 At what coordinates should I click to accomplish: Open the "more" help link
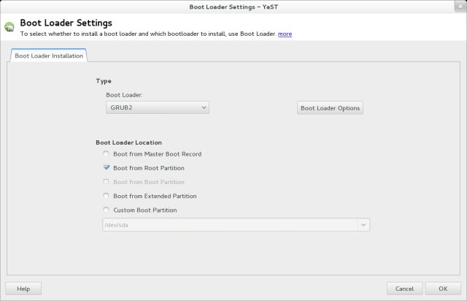(x=285, y=34)
